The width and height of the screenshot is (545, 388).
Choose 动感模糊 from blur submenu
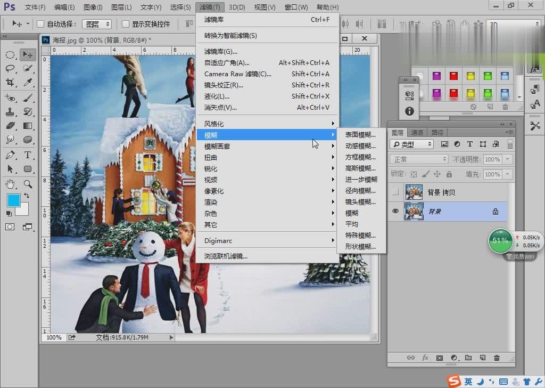point(360,146)
